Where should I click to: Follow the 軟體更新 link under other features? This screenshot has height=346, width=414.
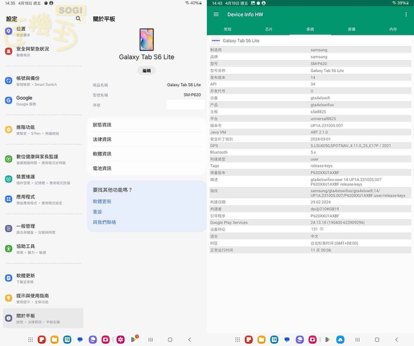[x=102, y=201]
